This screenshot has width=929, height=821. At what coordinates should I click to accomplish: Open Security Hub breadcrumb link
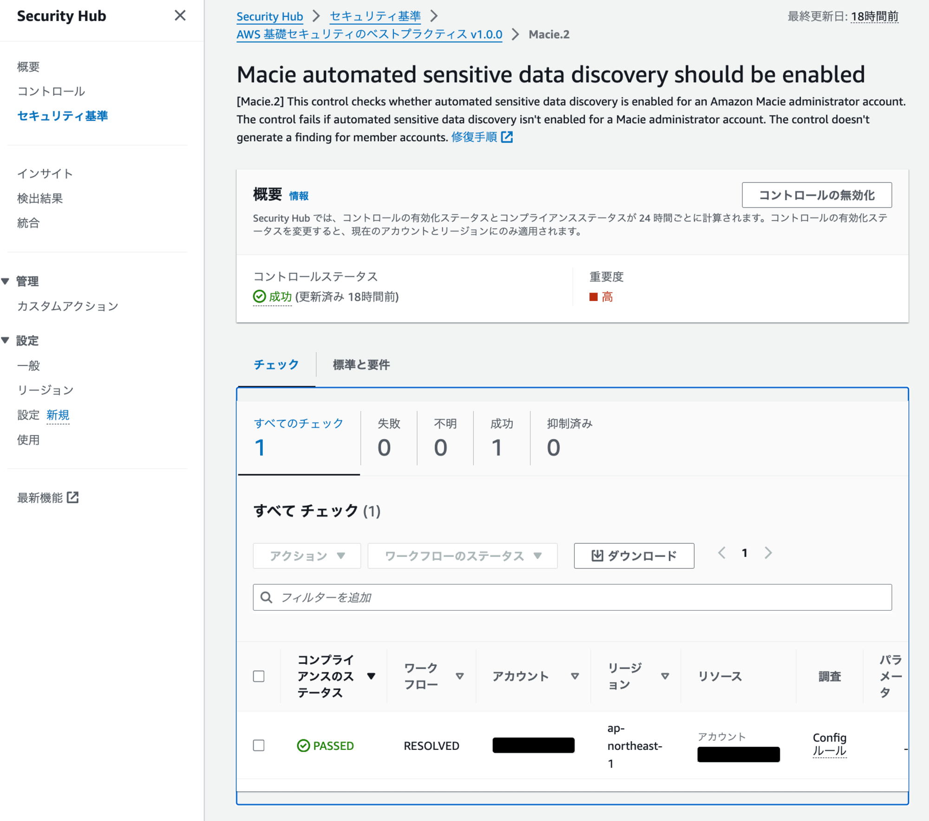(269, 16)
